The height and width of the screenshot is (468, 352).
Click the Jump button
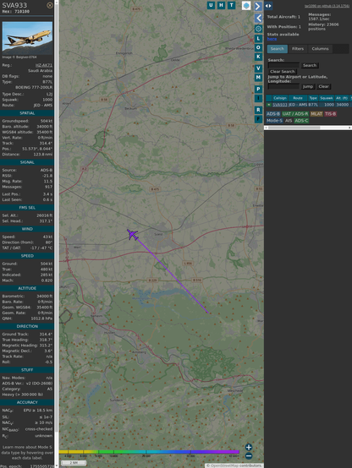[x=307, y=86]
